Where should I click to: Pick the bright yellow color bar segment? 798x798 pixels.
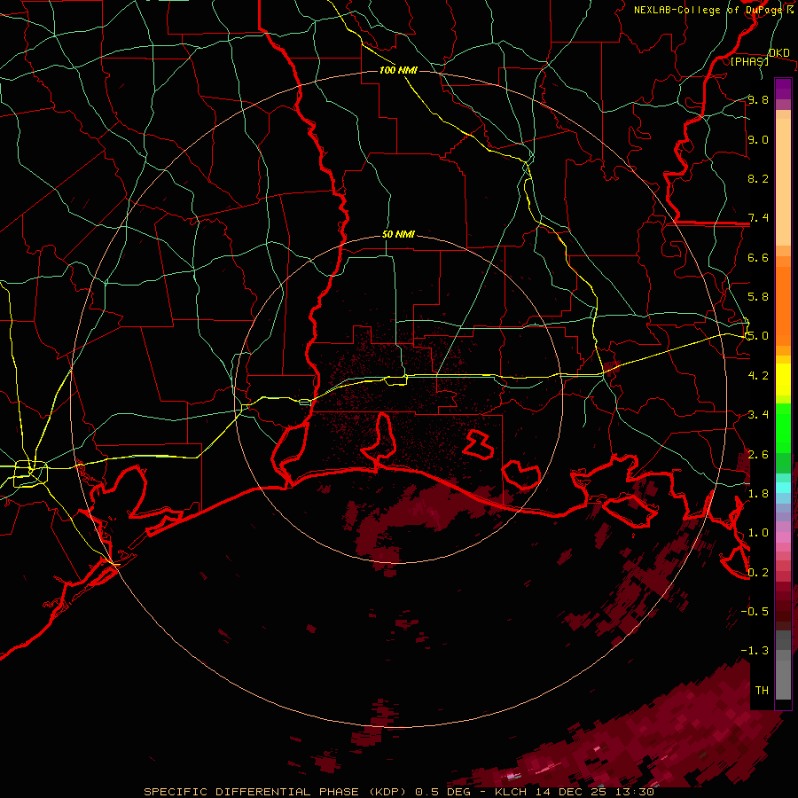[x=783, y=379]
